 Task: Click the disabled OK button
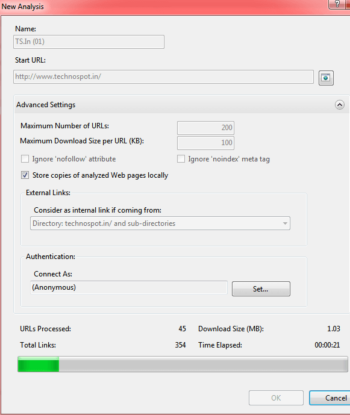(276, 398)
